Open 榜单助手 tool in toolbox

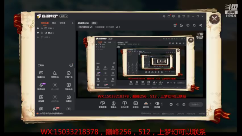(69, 86)
